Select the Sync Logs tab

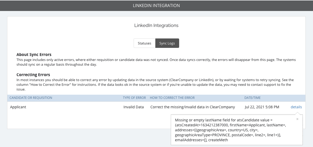[167, 43]
